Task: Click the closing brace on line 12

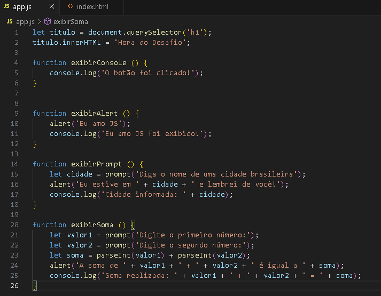Action: click(35, 144)
